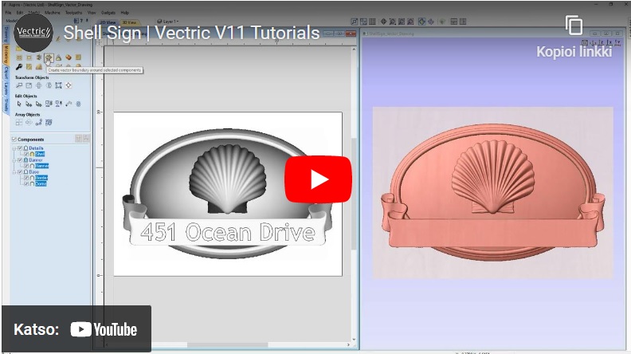631x354 pixels.
Task: Click the Block Copy icon under Array Objects
Action: coord(19,123)
